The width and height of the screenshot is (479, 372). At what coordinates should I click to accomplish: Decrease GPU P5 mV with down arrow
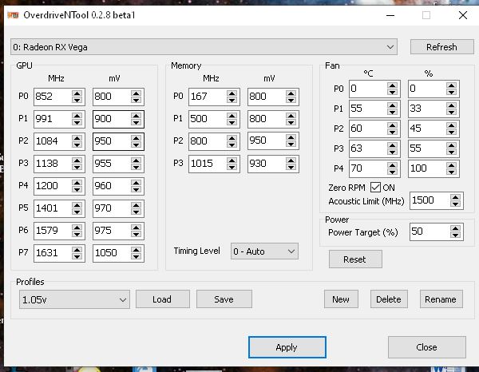[x=136, y=212]
